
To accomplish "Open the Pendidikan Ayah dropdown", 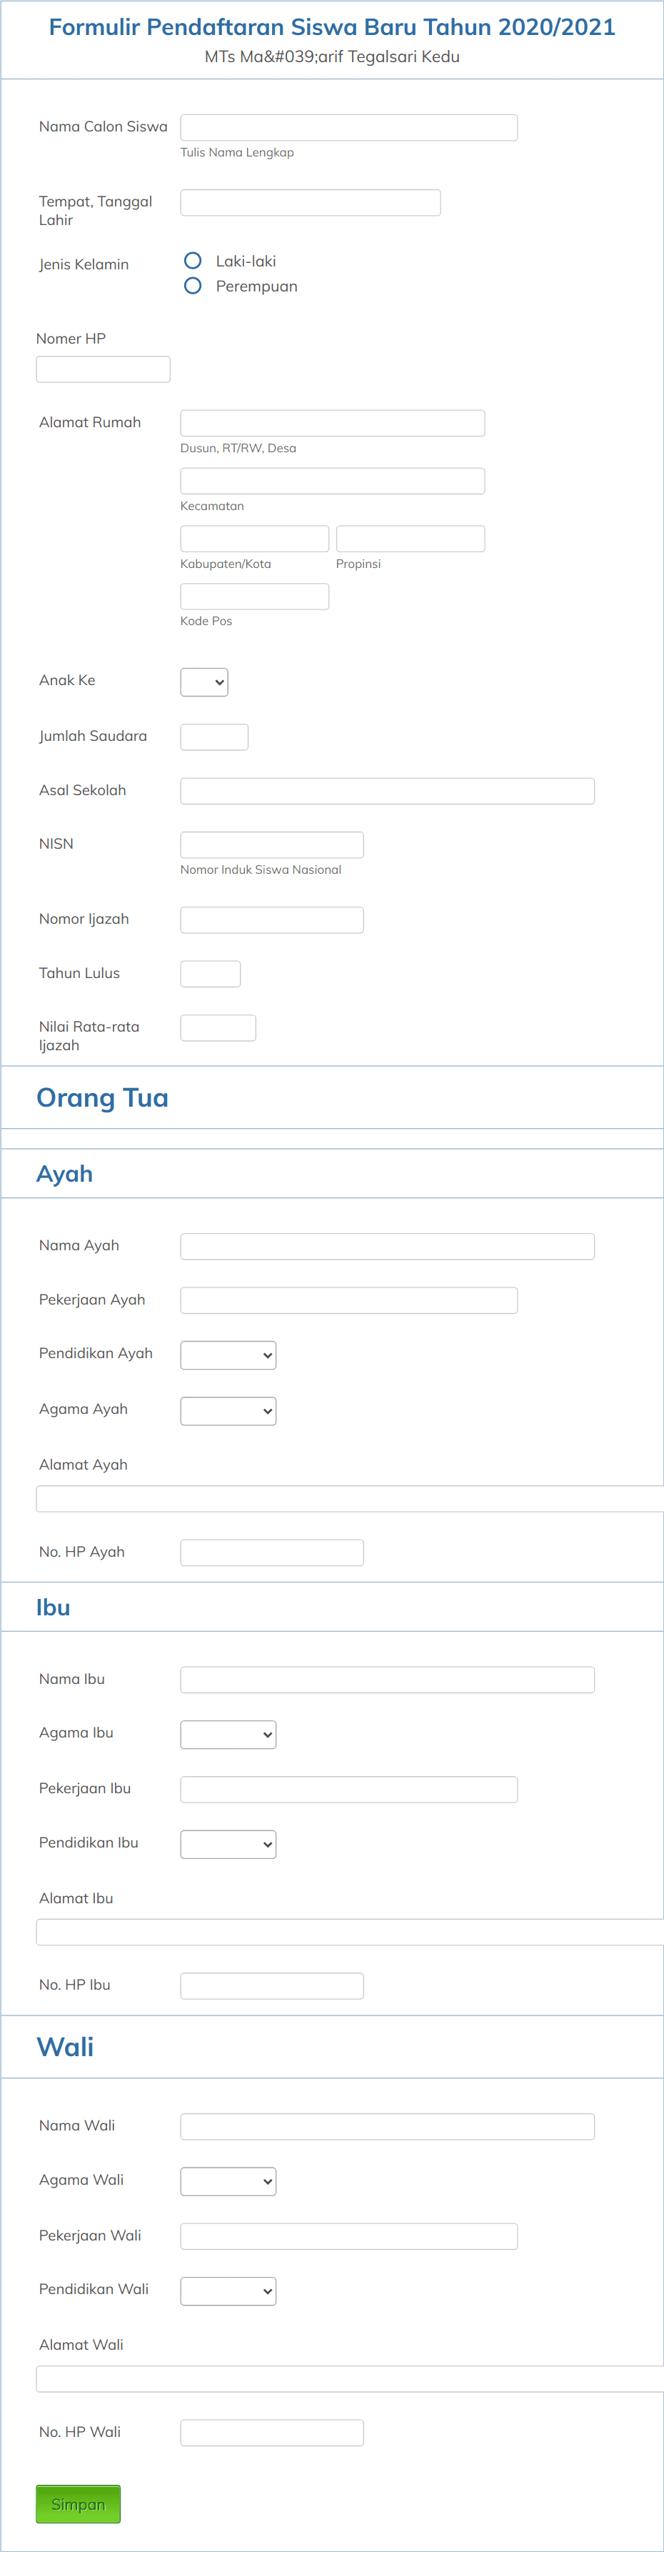I will (228, 1355).
